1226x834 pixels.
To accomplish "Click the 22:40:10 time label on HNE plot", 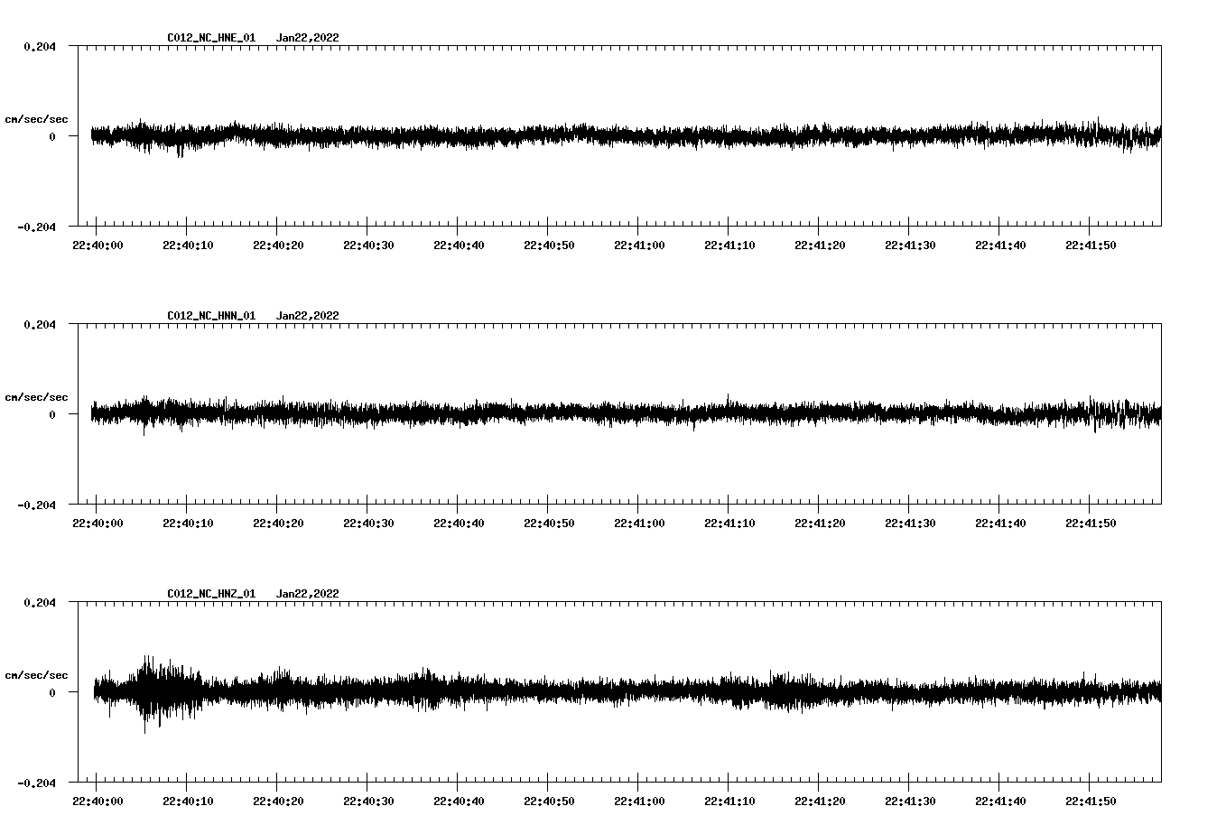I will (188, 246).
